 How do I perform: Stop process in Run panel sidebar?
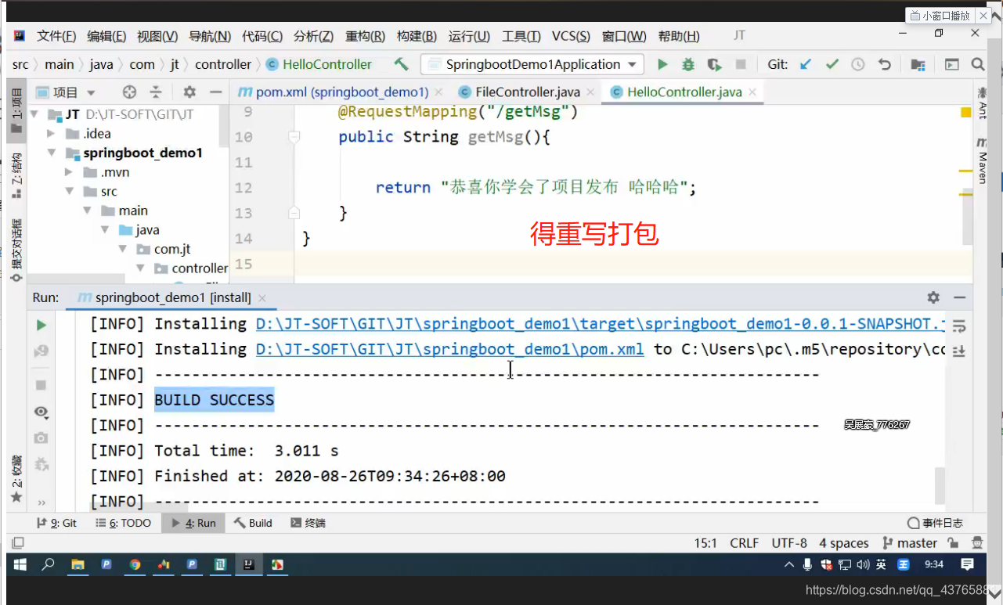[x=41, y=385]
